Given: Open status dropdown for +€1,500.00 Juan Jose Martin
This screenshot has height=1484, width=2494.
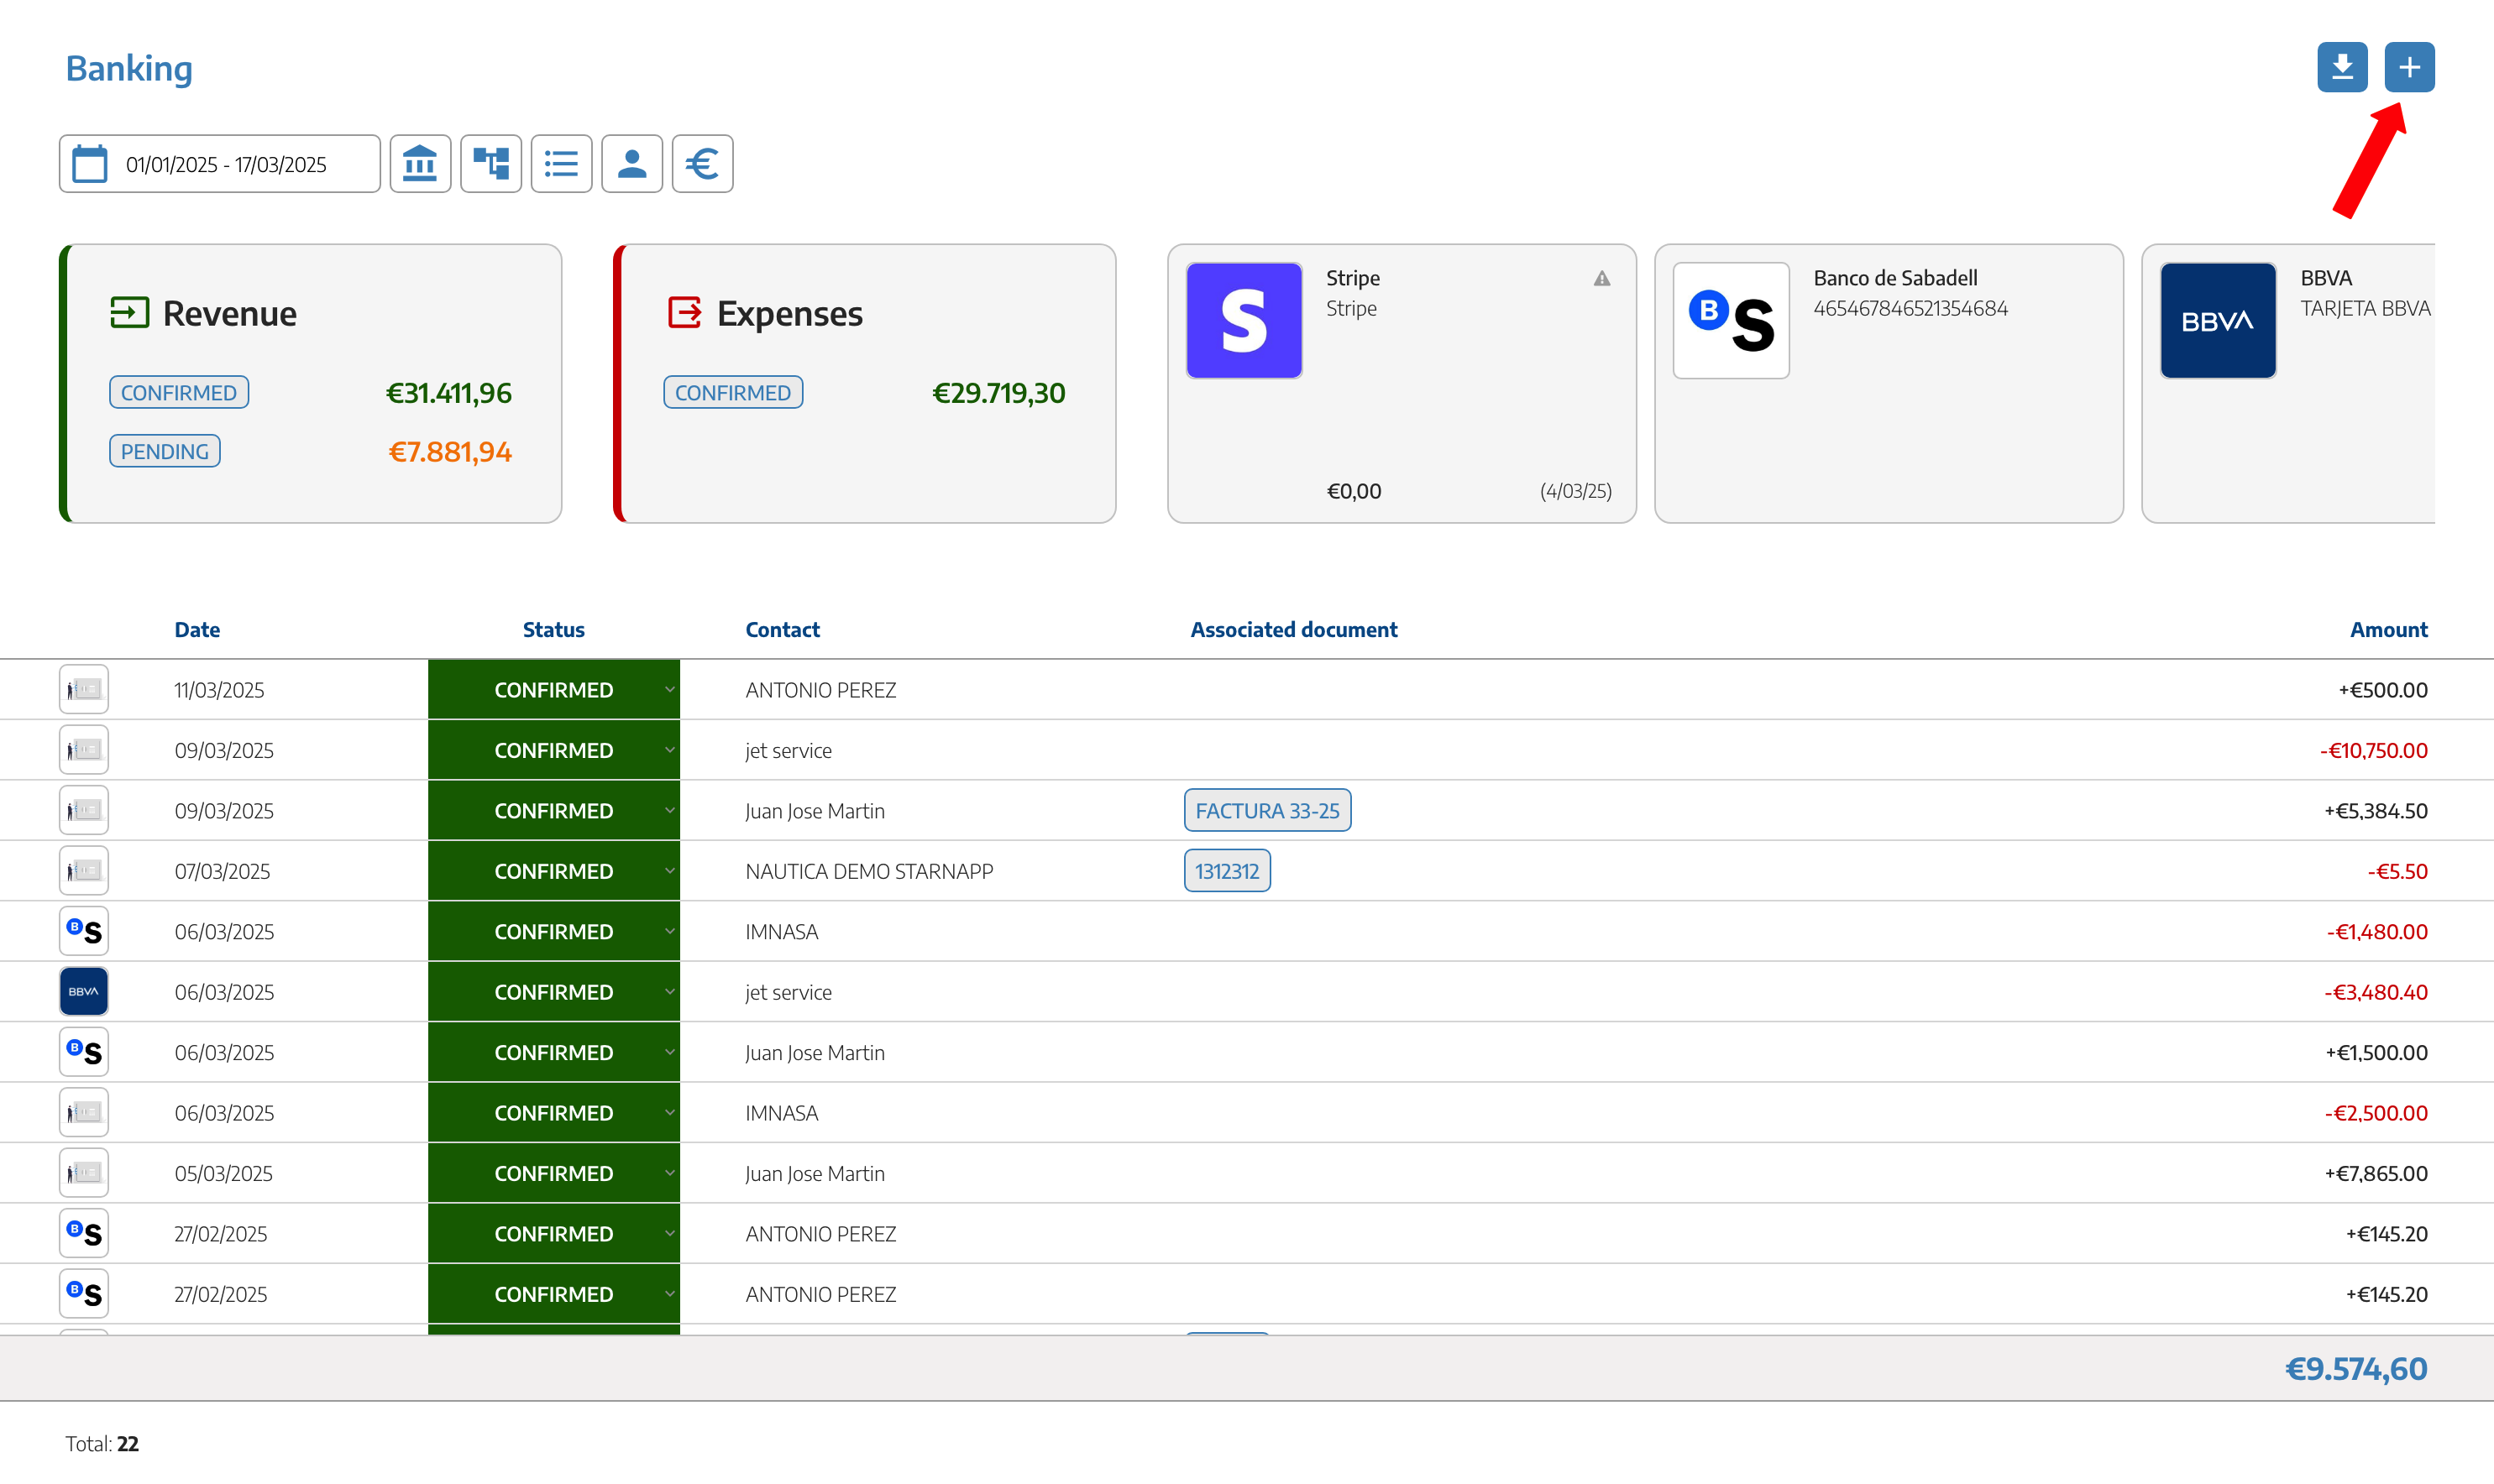Looking at the screenshot, I should click(553, 1053).
